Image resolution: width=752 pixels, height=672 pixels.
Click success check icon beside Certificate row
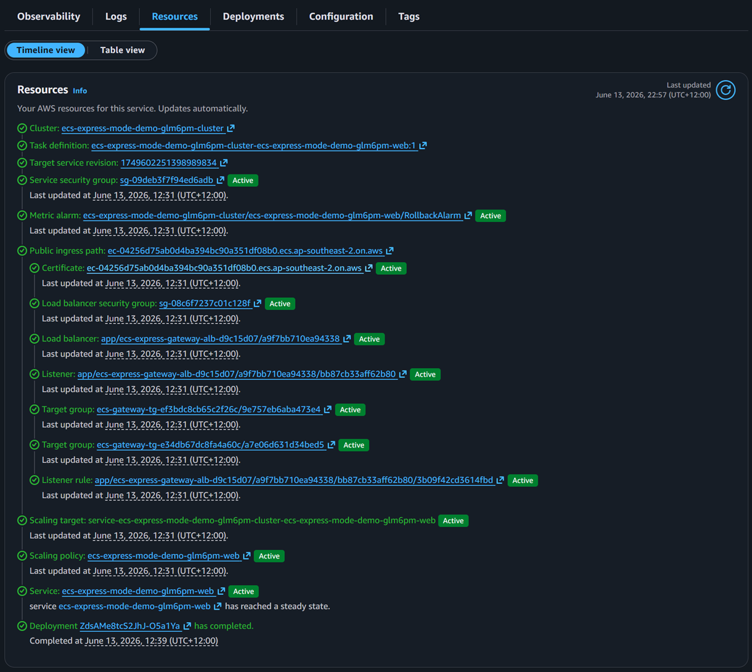[x=35, y=268]
